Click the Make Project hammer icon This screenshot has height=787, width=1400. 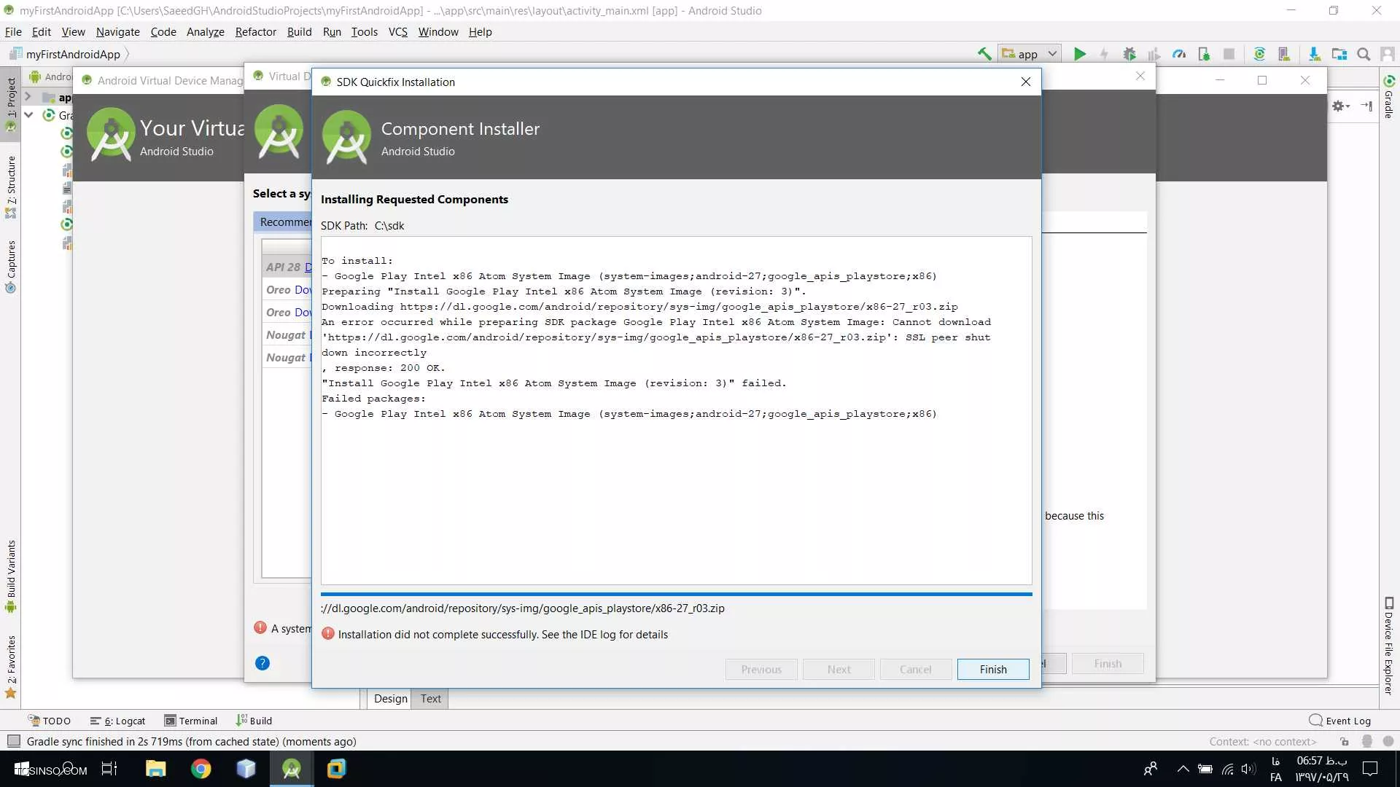pyautogui.click(x=984, y=54)
